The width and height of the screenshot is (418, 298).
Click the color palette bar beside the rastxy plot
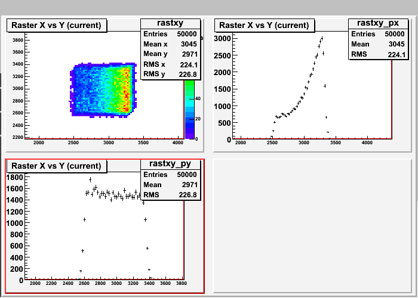(x=189, y=109)
